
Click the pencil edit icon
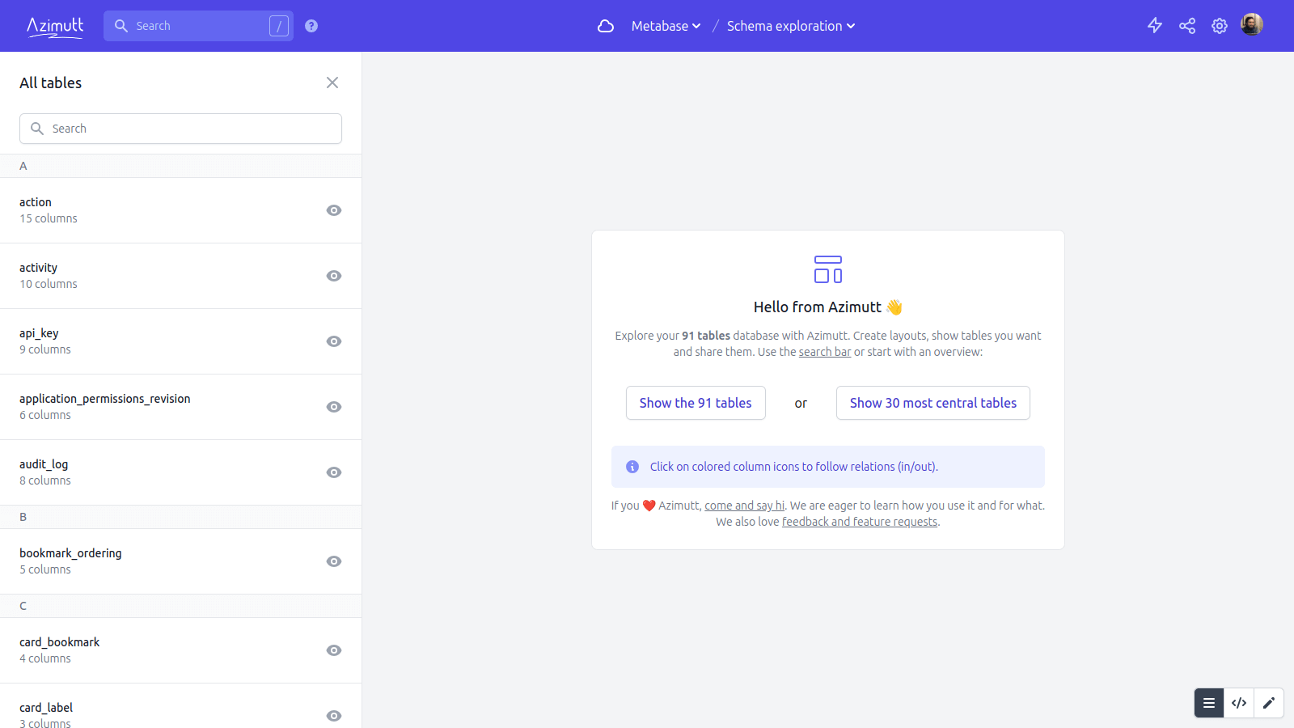tap(1269, 703)
